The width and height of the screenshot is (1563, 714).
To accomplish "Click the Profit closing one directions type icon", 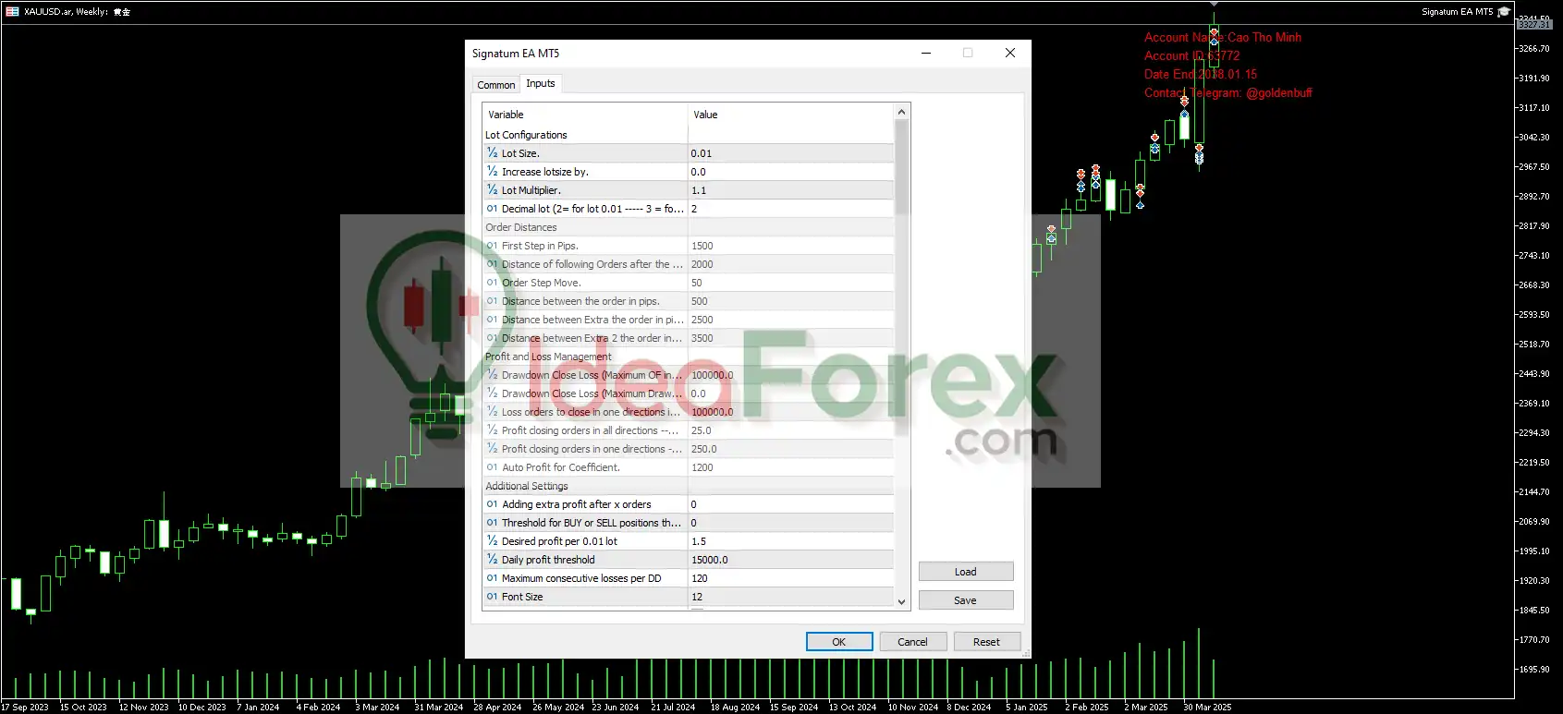I will pyautogui.click(x=492, y=449).
